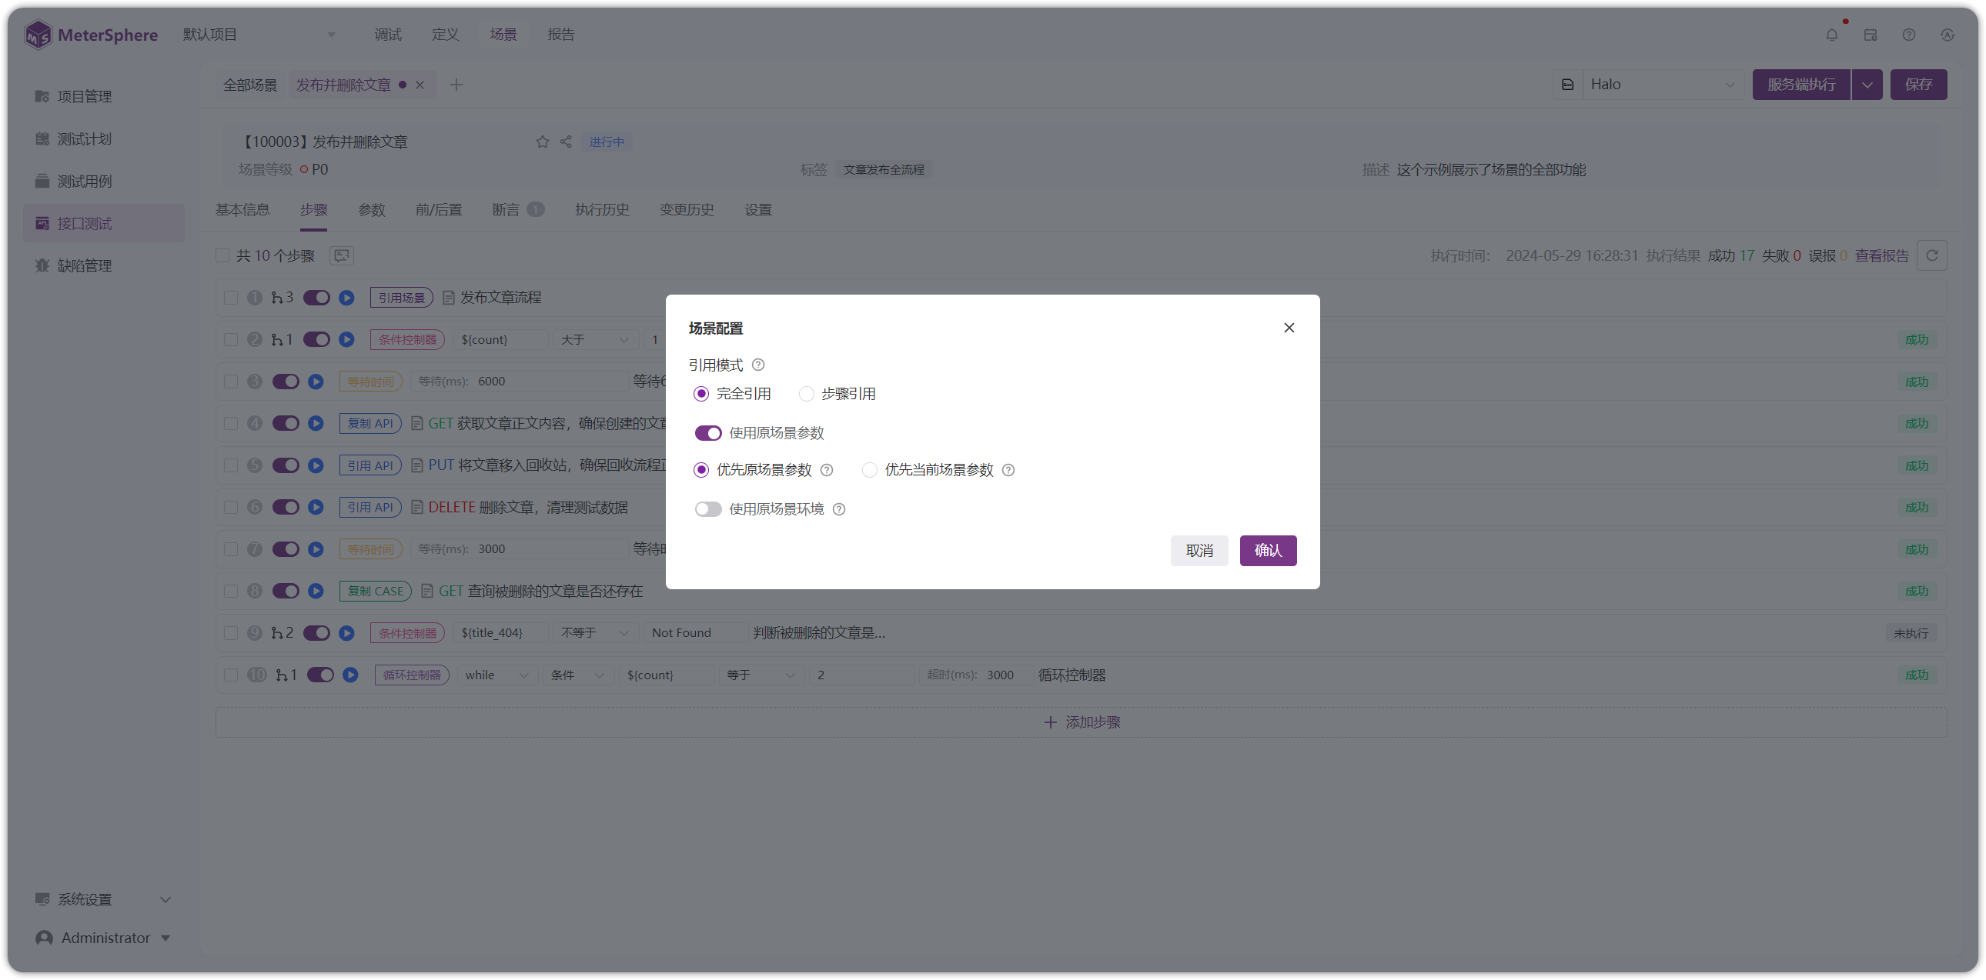Screen dimensions: 1986x980
Task: Open help question icon in top bar
Action: coord(1909,35)
